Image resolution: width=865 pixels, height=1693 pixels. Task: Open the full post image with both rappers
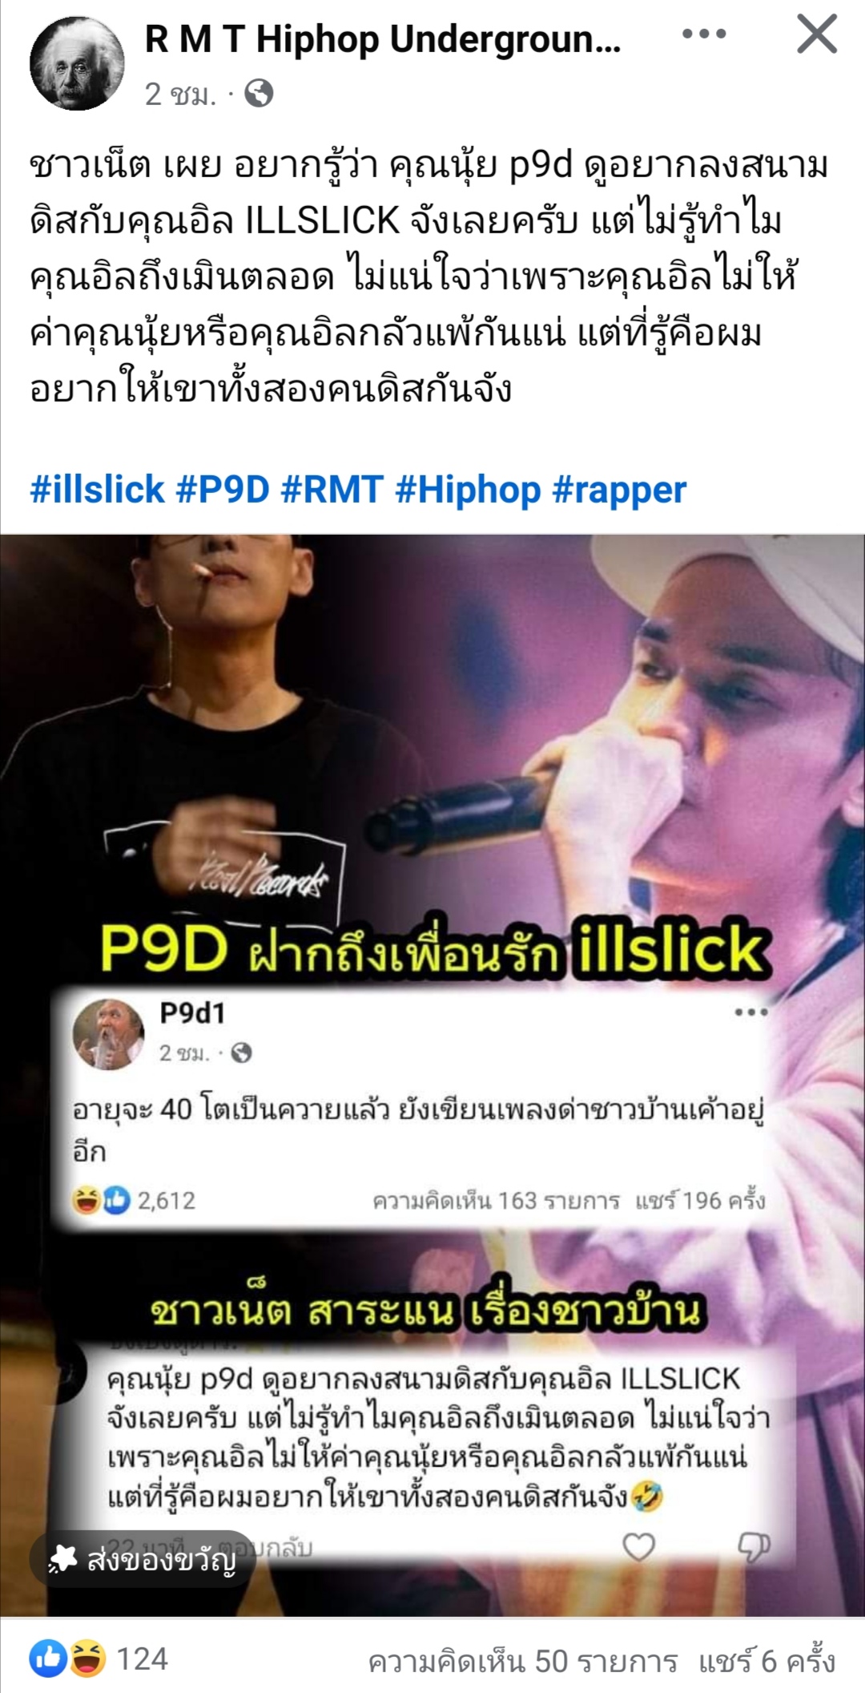point(432,1074)
